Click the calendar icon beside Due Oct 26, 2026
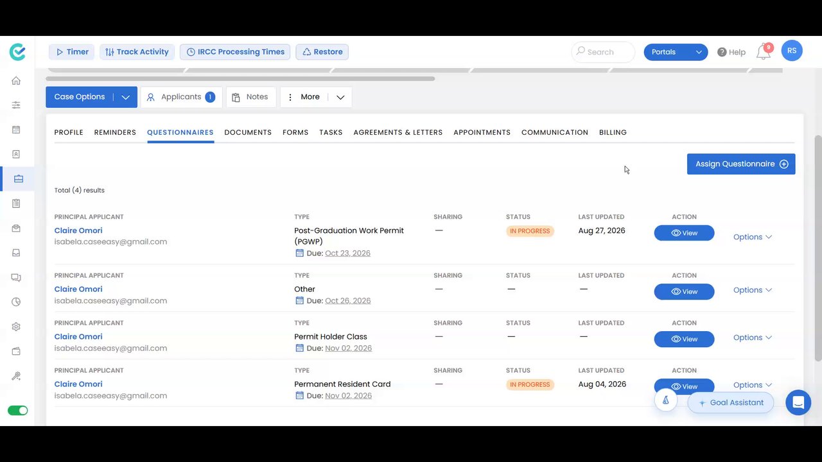 pos(299,300)
